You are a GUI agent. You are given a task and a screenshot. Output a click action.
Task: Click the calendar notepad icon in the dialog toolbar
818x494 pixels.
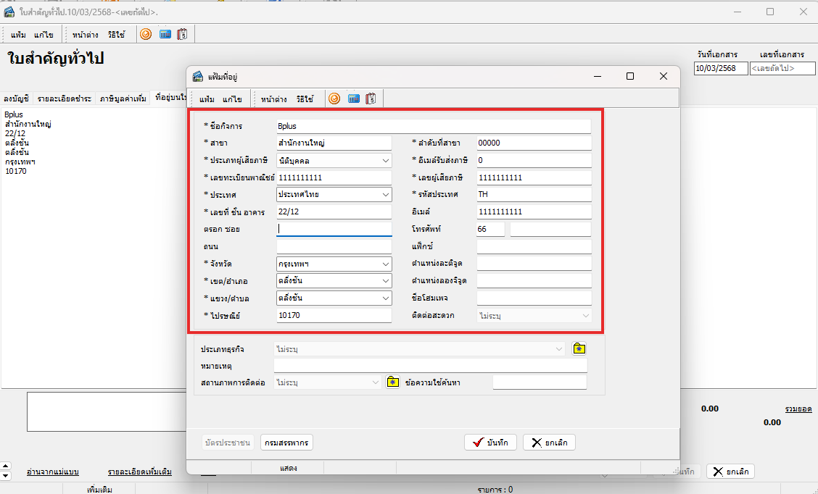[371, 99]
